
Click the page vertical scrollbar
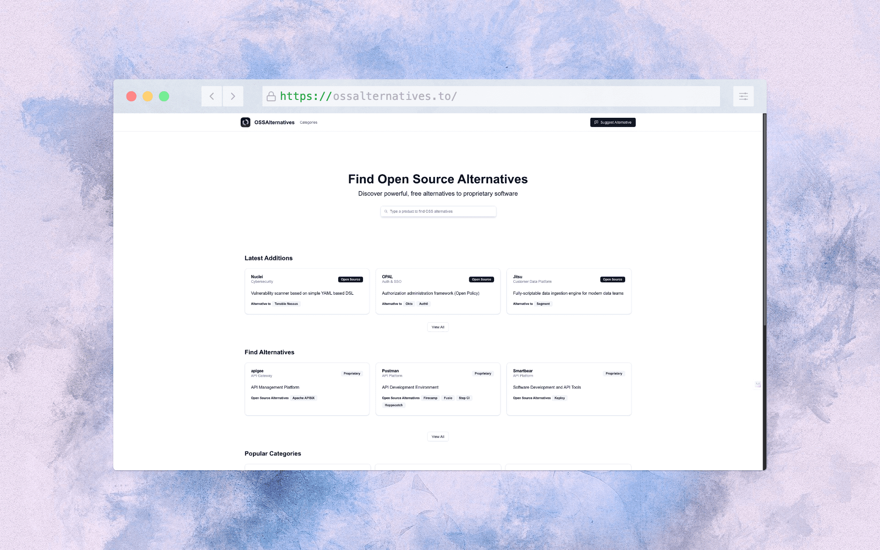pos(764,220)
